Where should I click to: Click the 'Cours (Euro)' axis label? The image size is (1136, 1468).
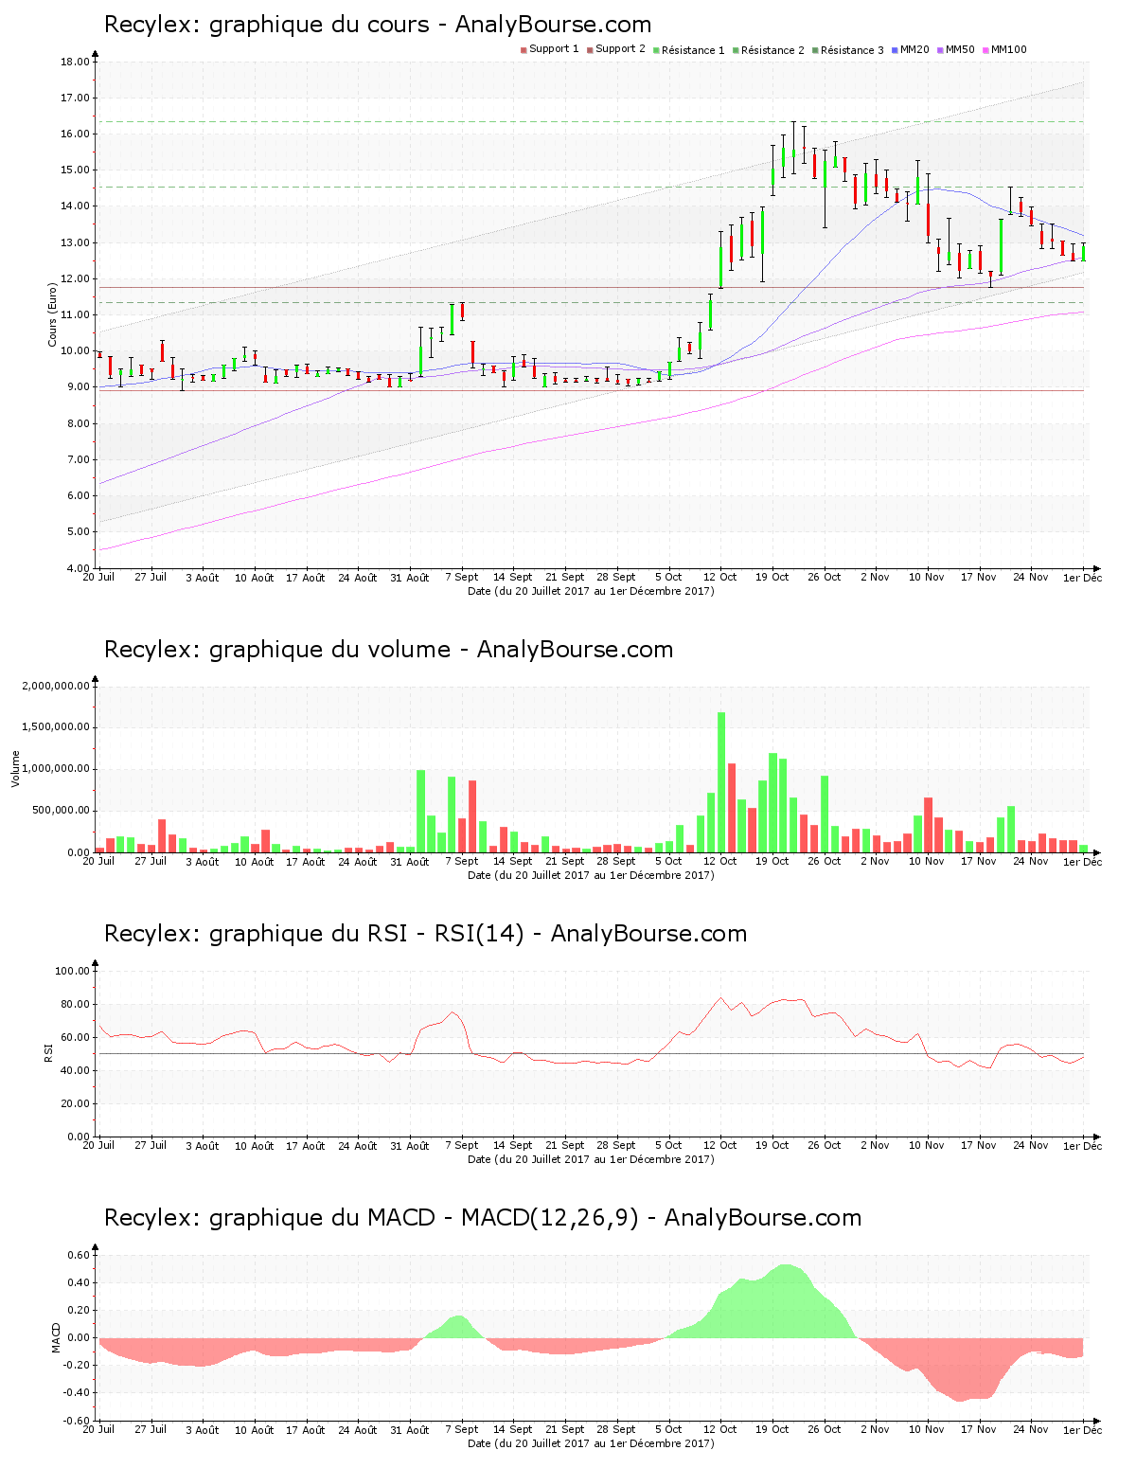(x=53, y=315)
